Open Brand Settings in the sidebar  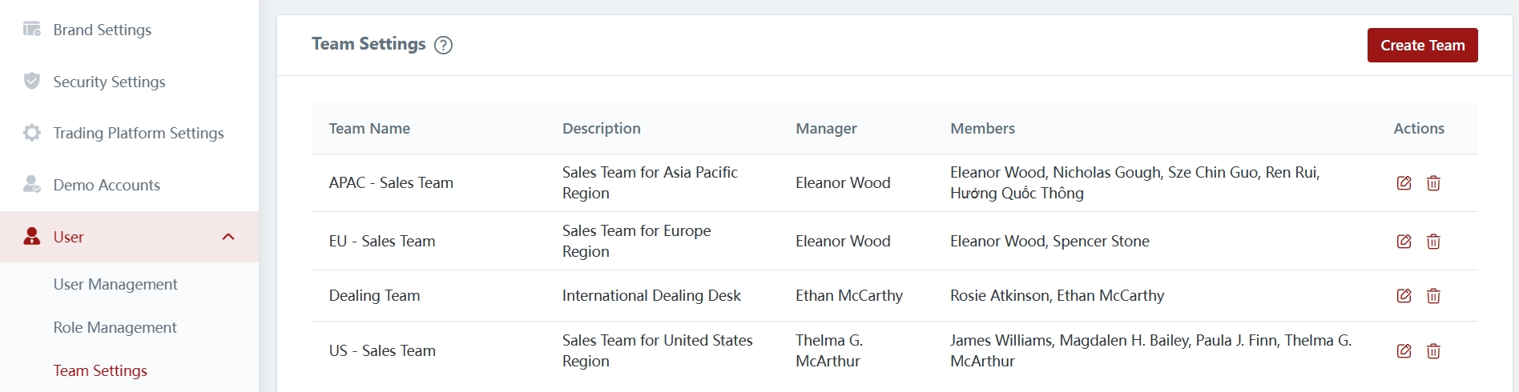pyautogui.click(x=102, y=30)
